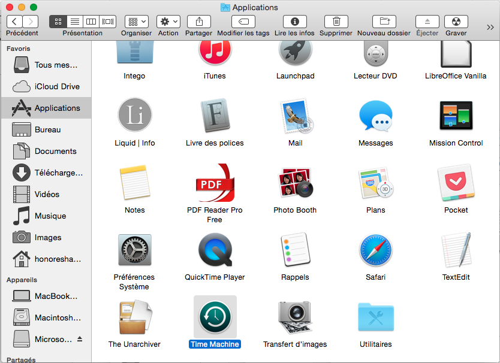Select the Transfert d'images camera icon

[x=296, y=317]
